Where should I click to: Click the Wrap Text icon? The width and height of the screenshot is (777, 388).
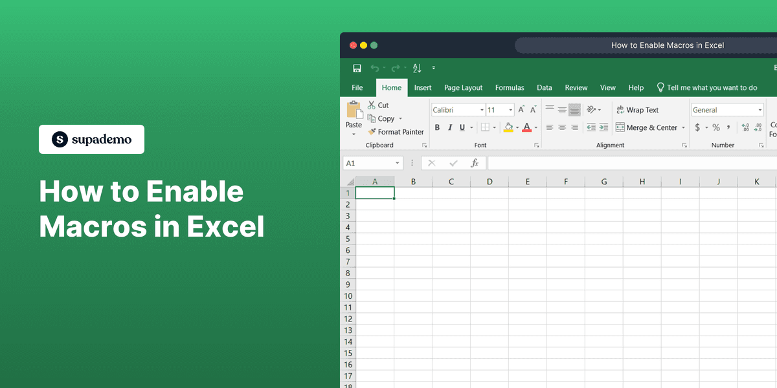tap(619, 110)
